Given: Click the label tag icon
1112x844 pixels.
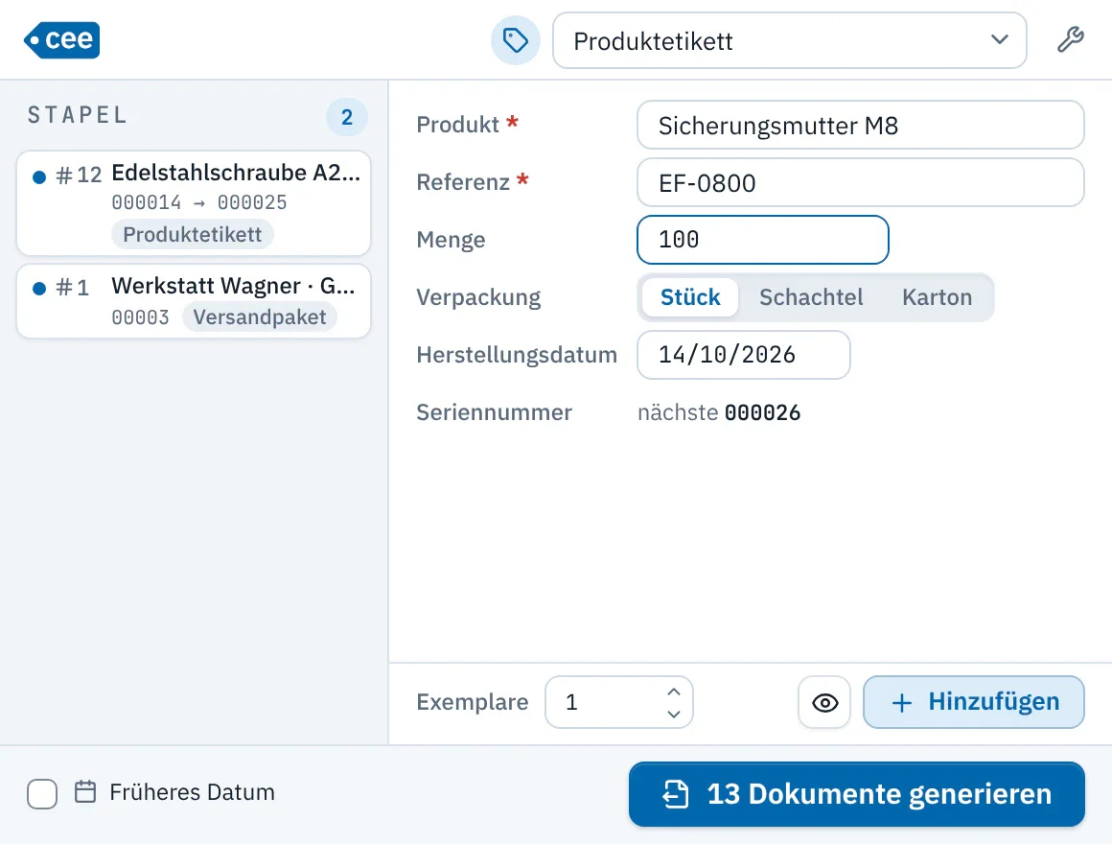Looking at the screenshot, I should tap(516, 40).
